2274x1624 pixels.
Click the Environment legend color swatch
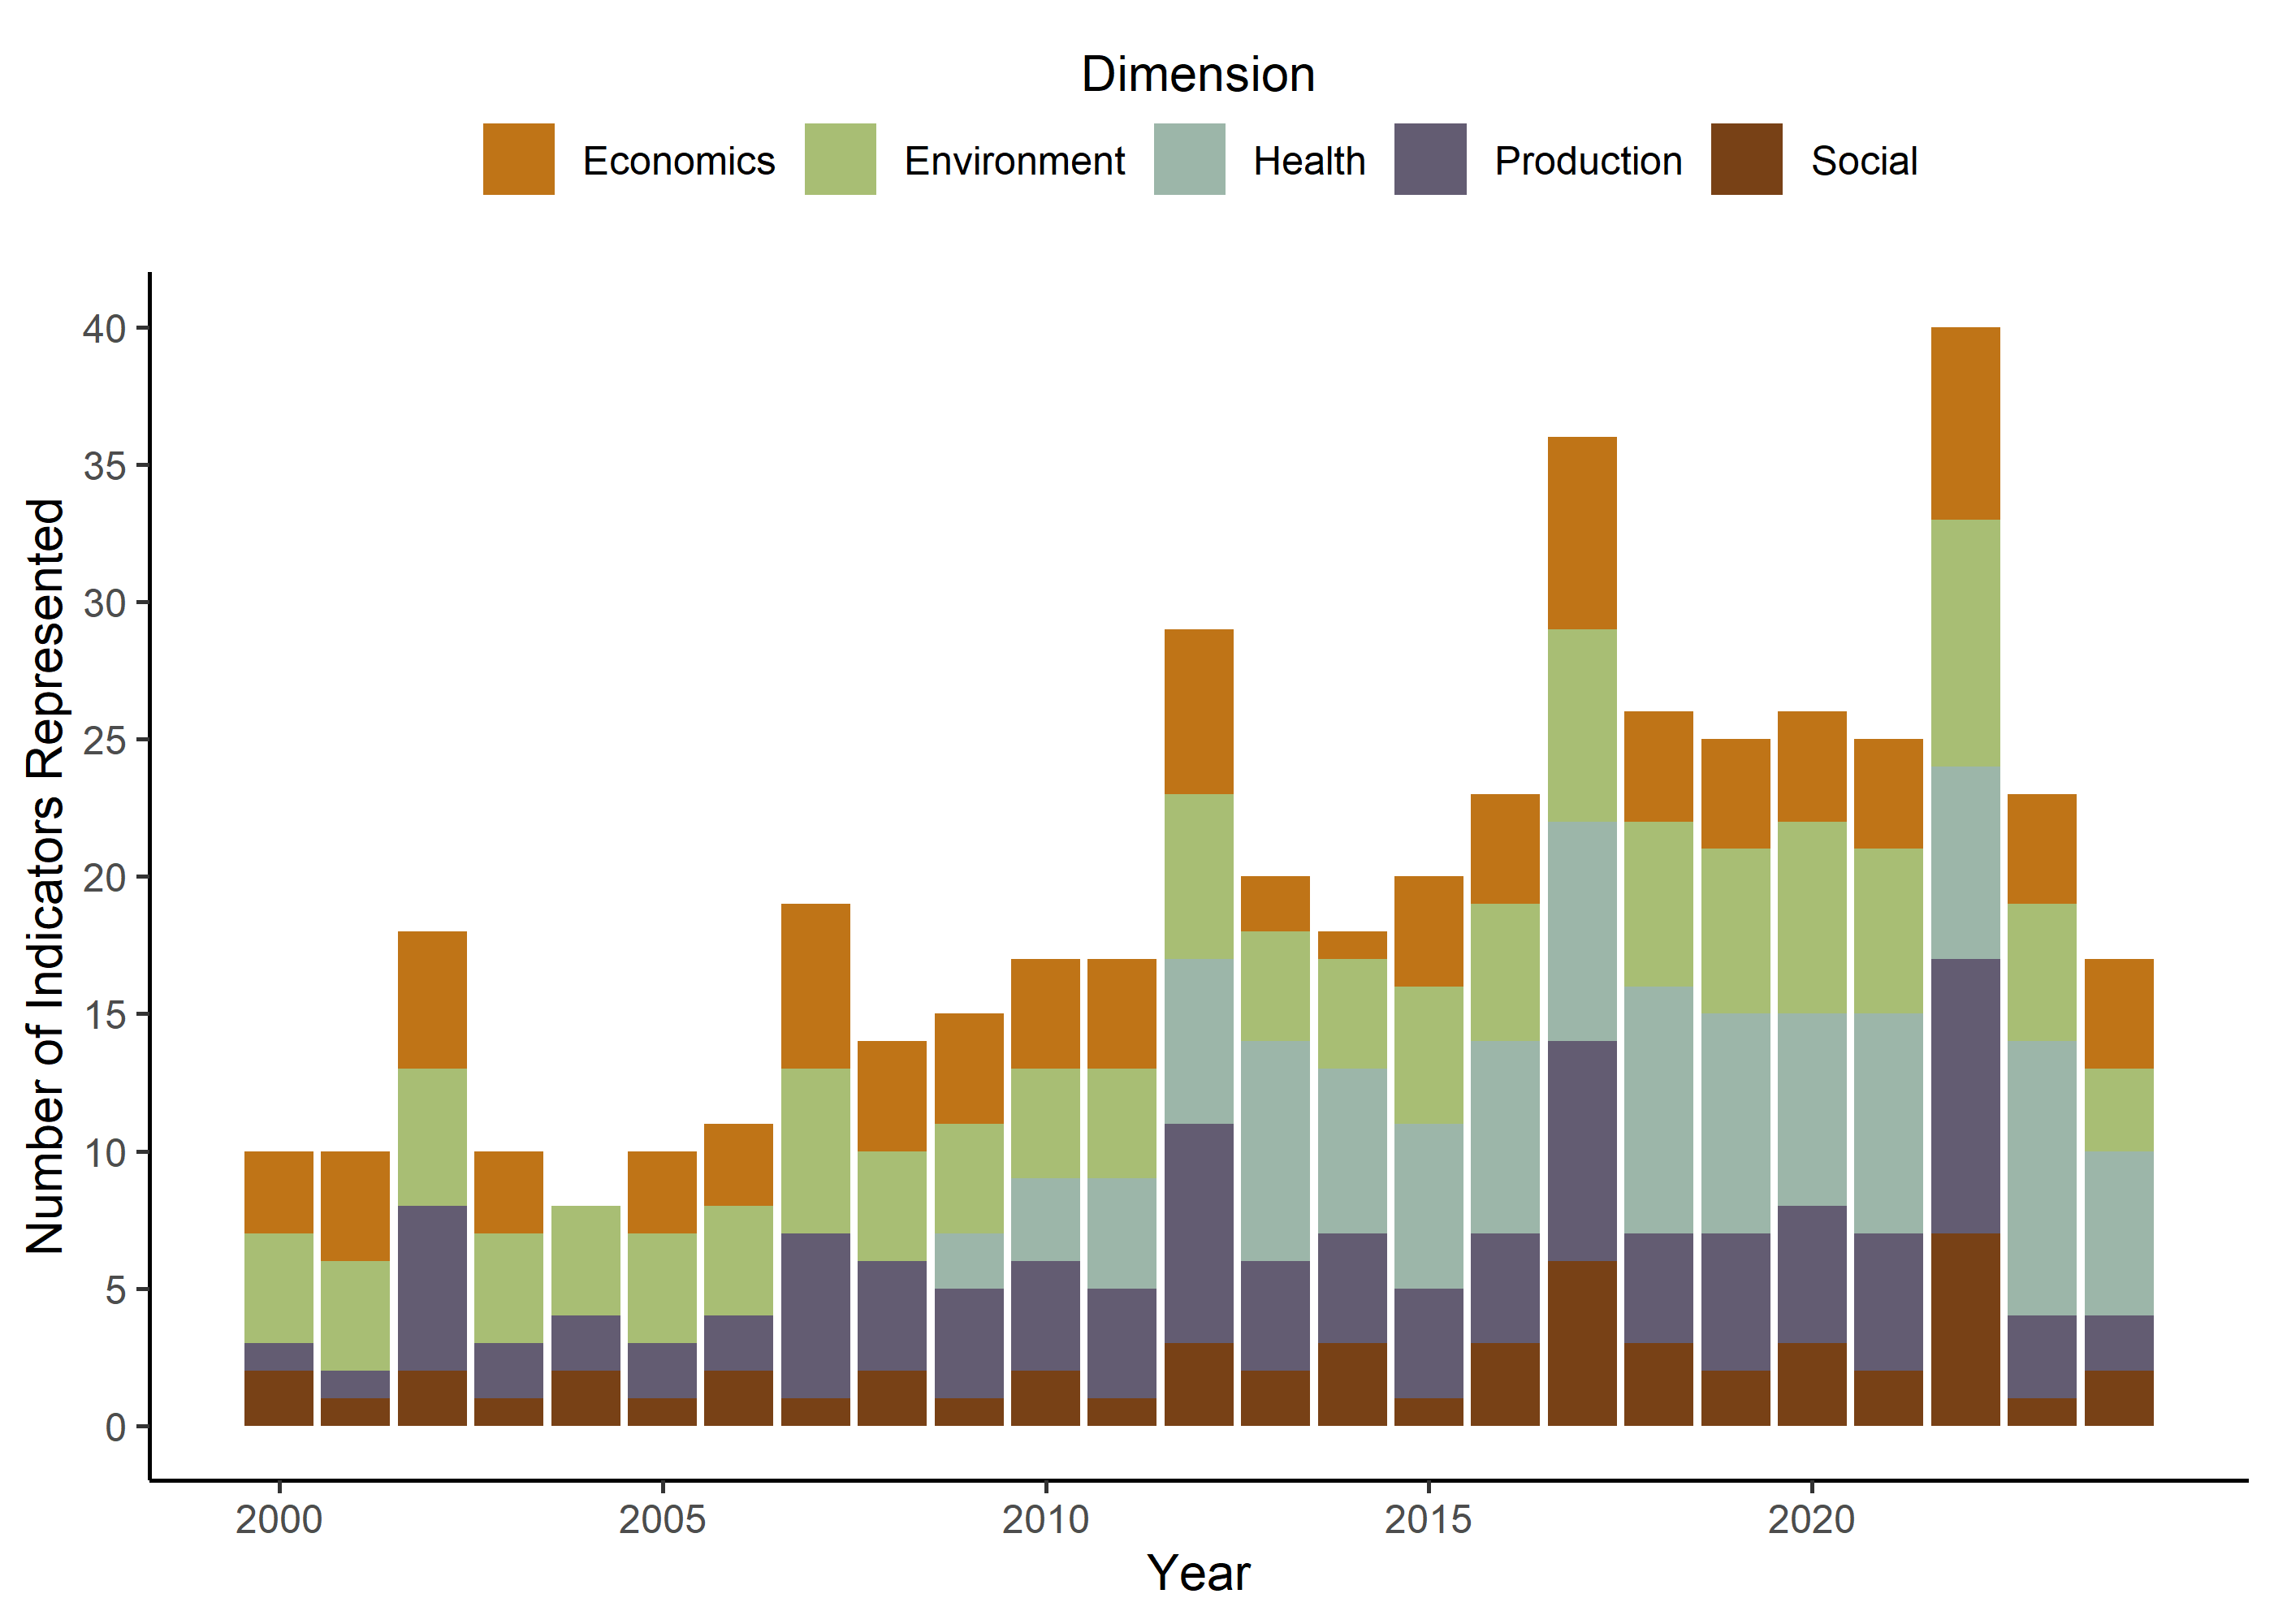tap(840, 159)
